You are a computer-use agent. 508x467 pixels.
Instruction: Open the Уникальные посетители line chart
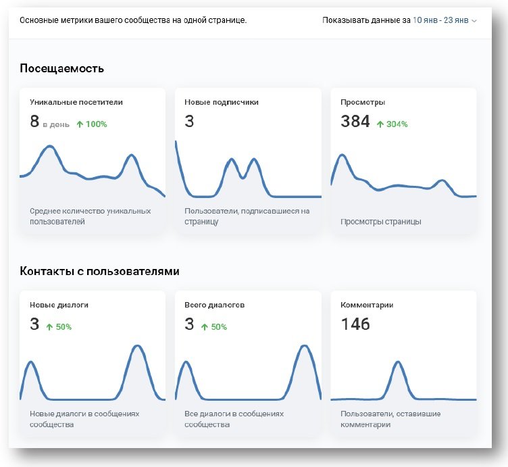click(x=92, y=171)
